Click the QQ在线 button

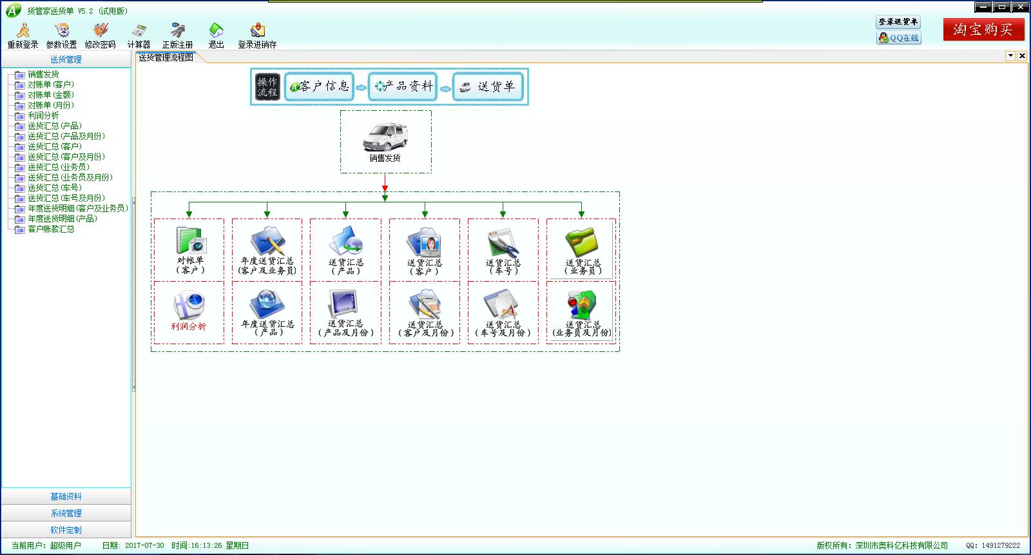[x=898, y=38]
